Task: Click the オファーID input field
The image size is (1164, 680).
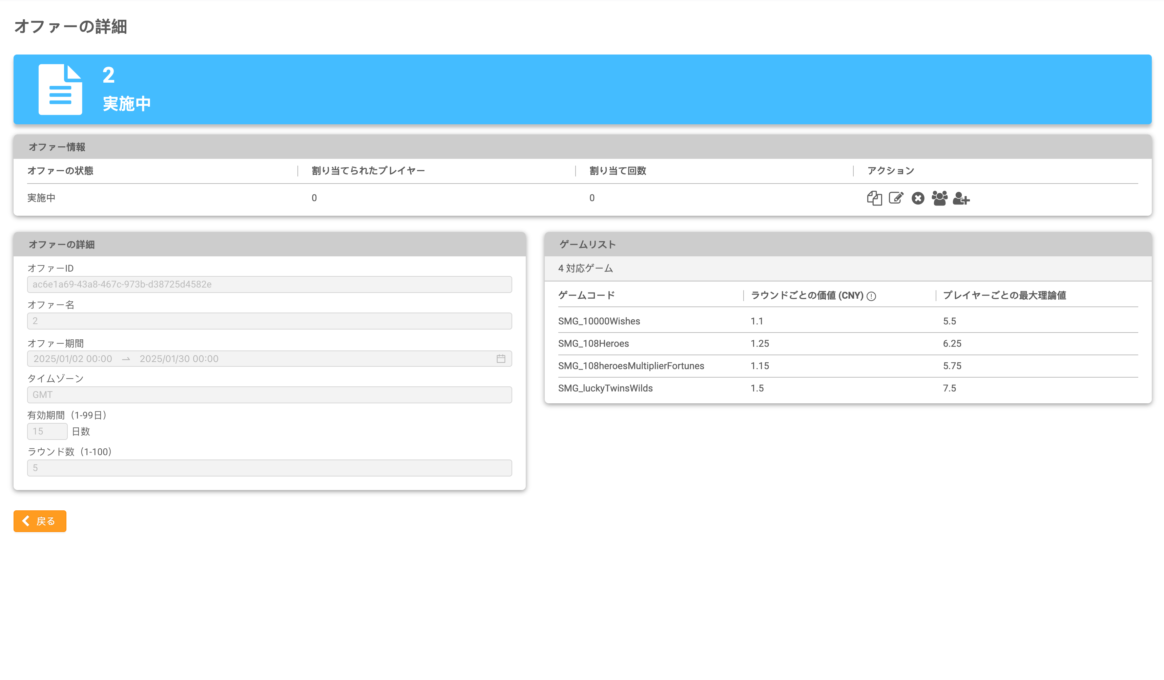Action: [269, 284]
